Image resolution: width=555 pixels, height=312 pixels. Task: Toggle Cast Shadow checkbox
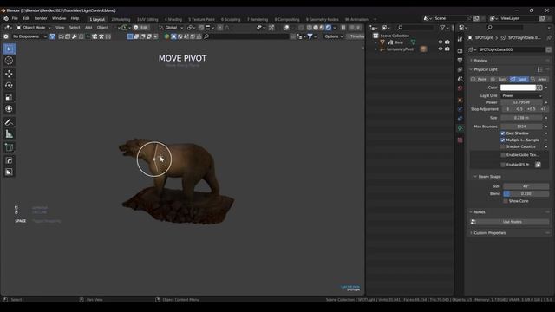[503, 133]
